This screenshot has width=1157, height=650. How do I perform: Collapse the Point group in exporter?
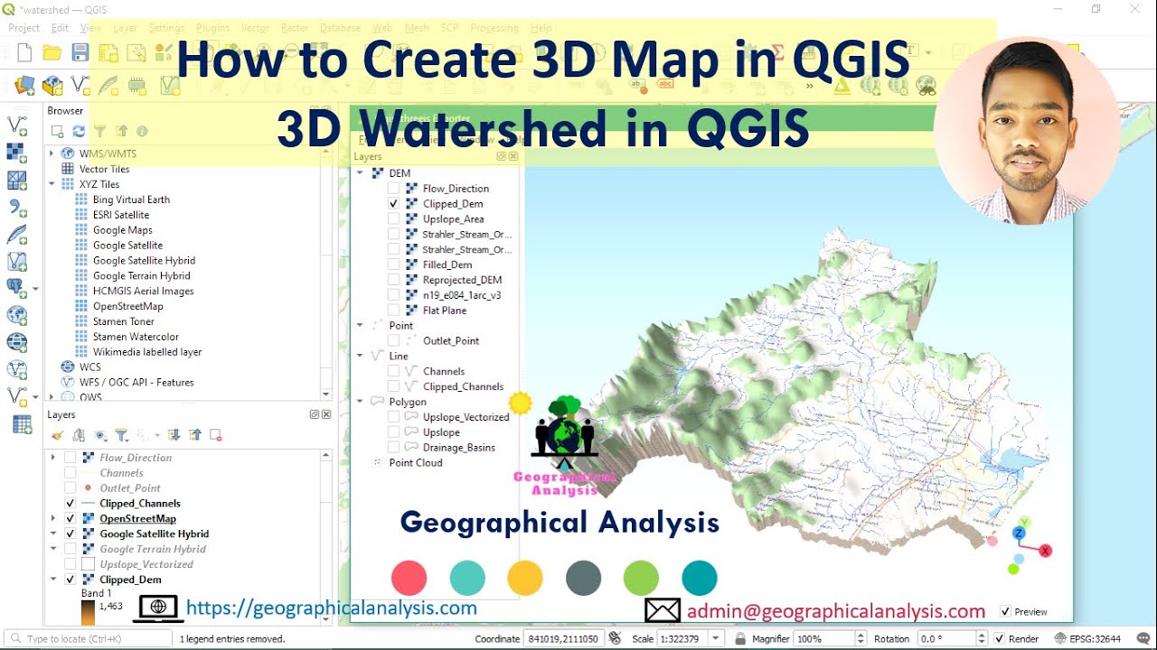(x=360, y=326)
